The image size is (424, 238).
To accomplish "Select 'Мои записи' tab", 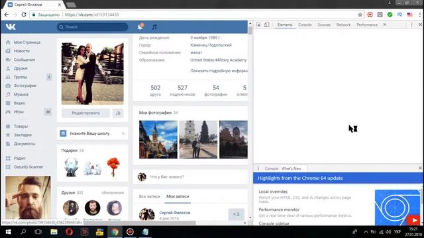I will pyautogui.click(x=178, y=196).
